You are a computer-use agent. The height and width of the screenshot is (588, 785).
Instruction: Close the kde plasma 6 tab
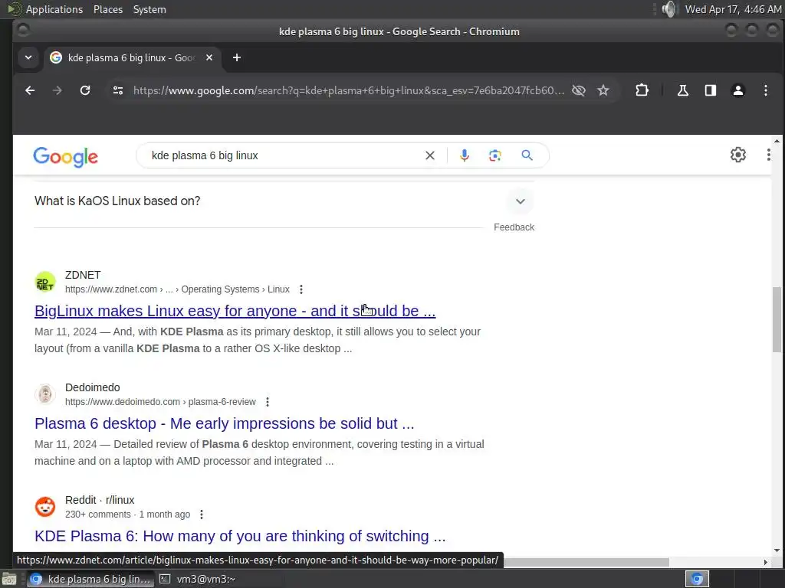[209, 57]
